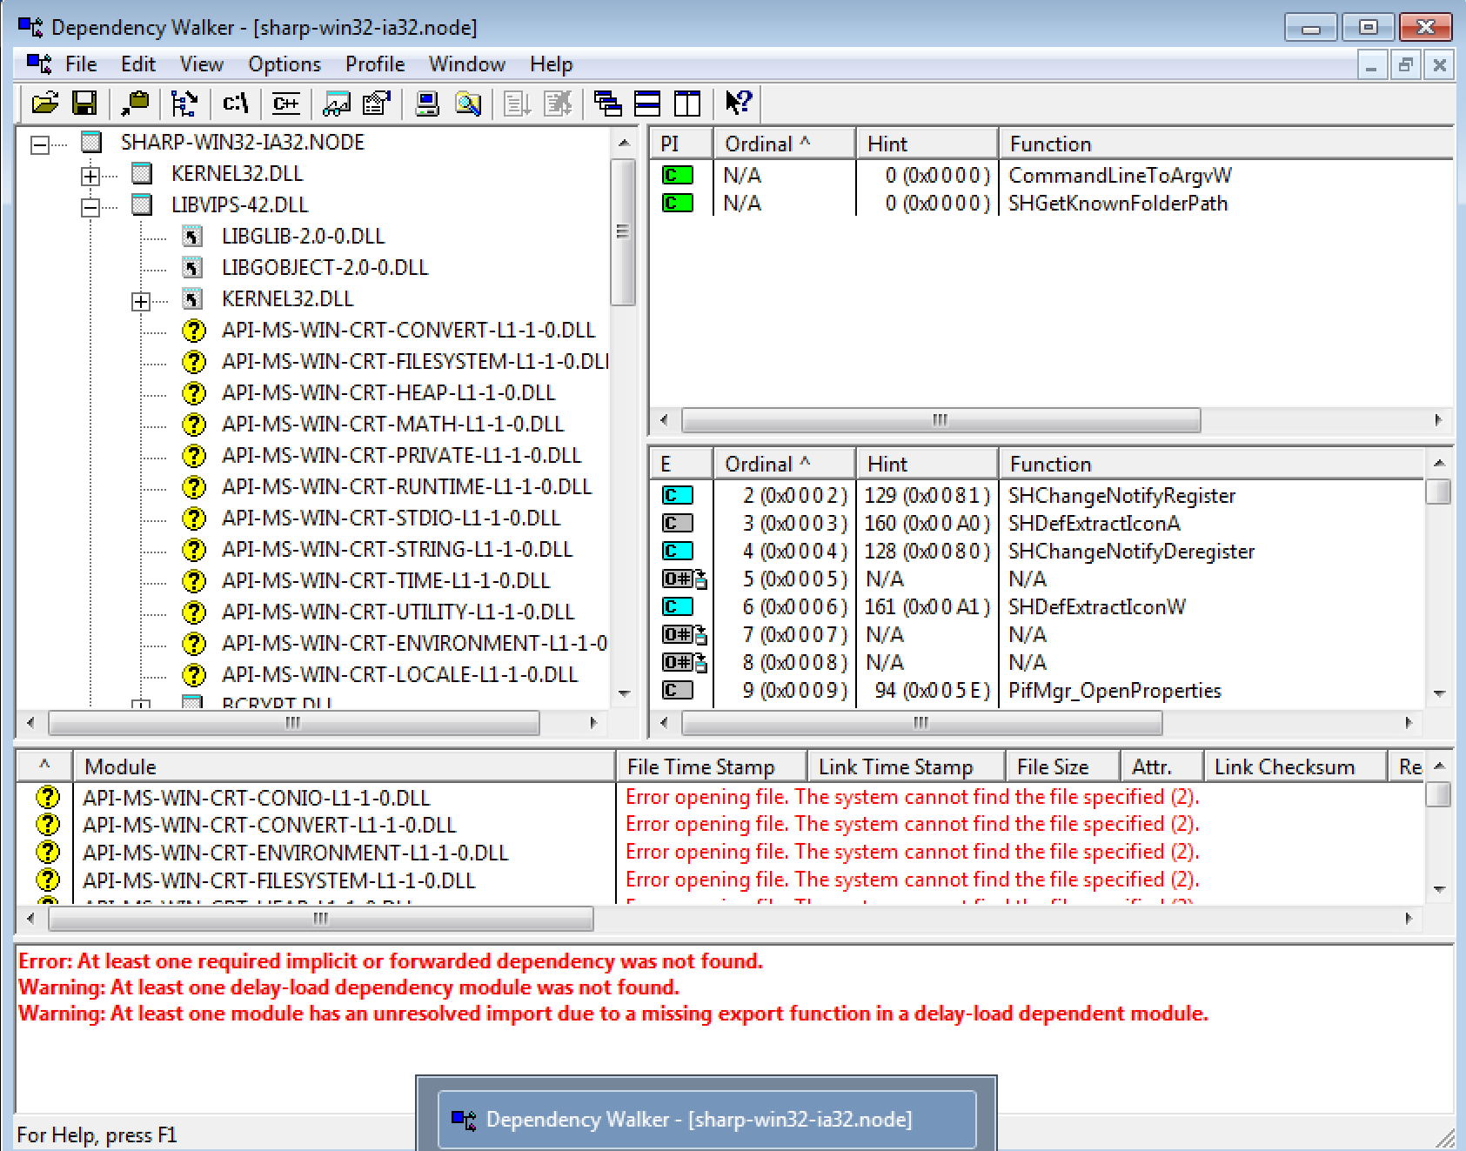
Task: Select the View Full Paths toolbar icon
Action: (233, 104)
